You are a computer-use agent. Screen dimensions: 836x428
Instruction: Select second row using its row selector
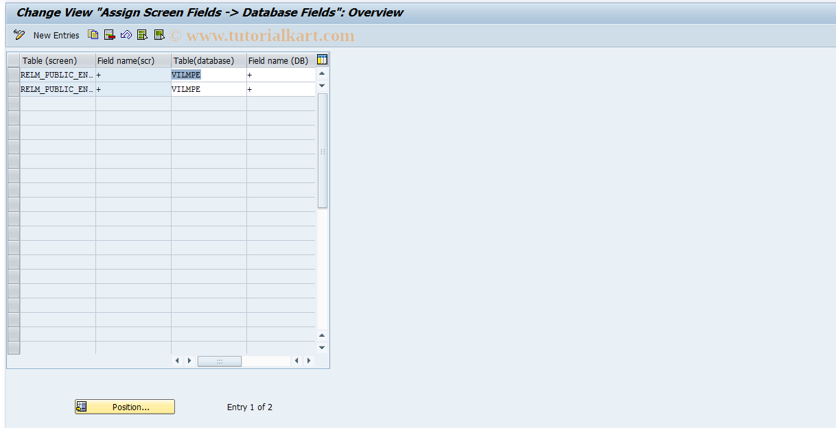click(14, 89)
